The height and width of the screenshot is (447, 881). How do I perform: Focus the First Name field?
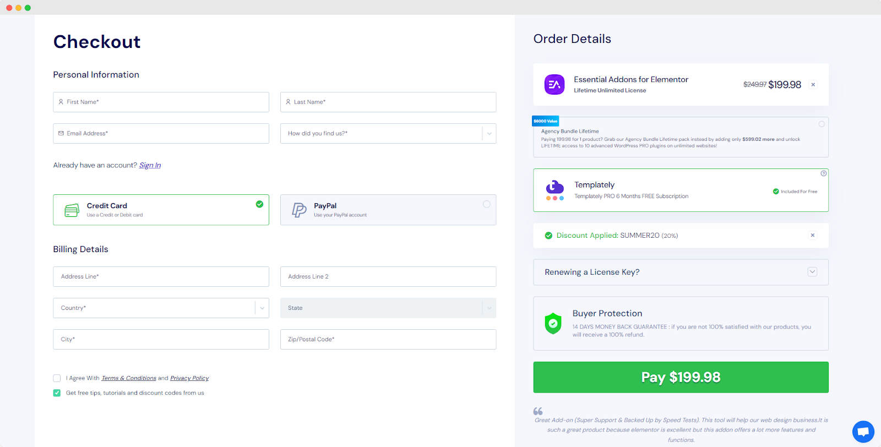pyautogui.click(x=161, y=102)
